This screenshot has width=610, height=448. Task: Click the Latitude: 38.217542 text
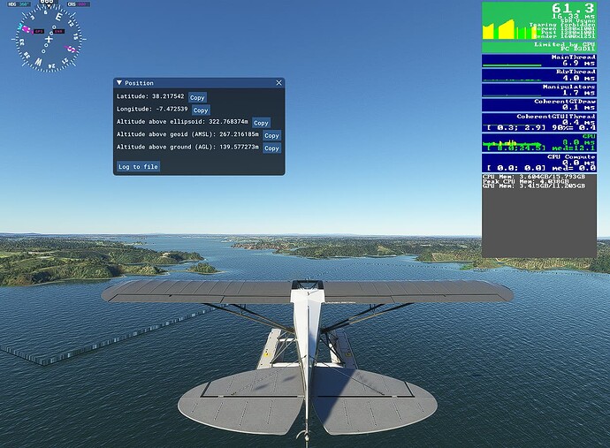pos(150,96)
